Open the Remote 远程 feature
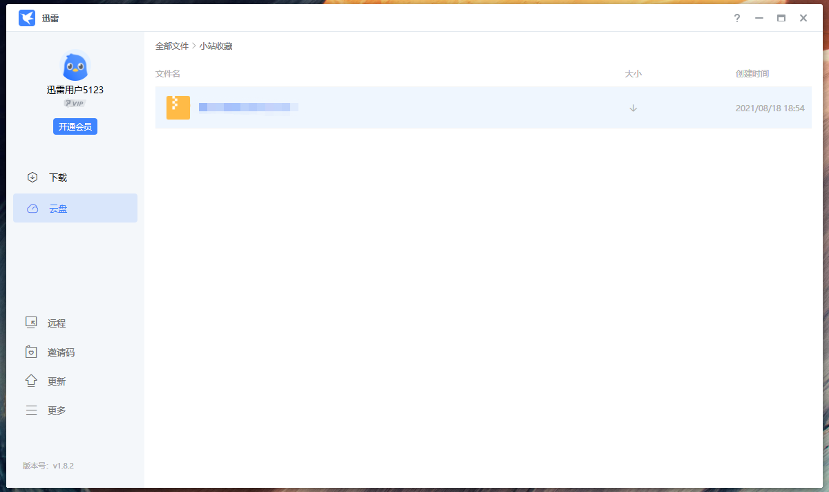 [55, 323]
